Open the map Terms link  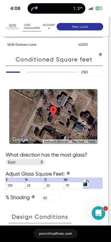click(91, 142)
